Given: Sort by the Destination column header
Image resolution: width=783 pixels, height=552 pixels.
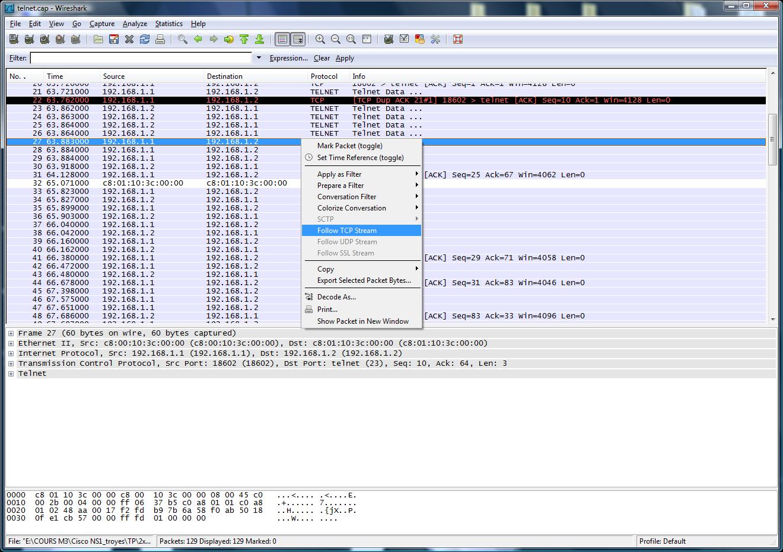Looking at the screenshot, I should [x=255, y=76].
